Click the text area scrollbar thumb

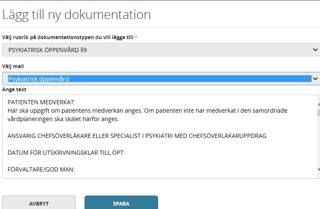point(319,112)
